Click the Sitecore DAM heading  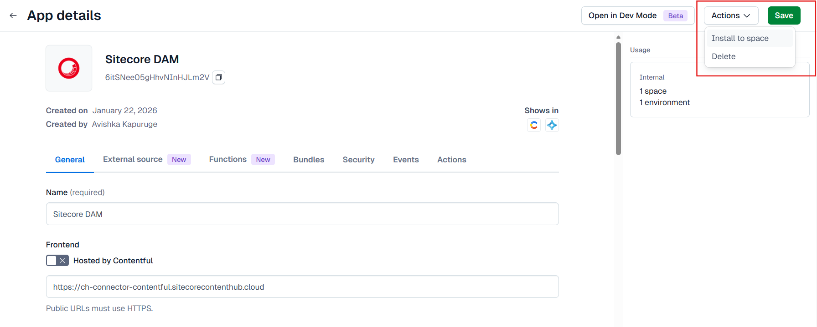tap(142, 59)
